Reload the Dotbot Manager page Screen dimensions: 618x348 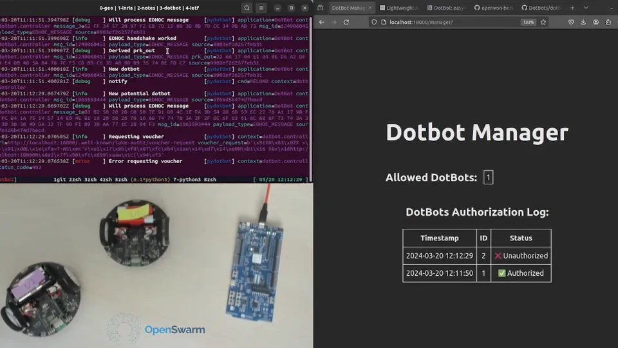coord(346,22)
